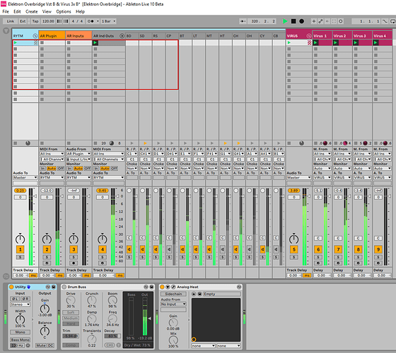Screen dimensions: 396x353
Task: Start playback with the green Play button
Action: tap(285, 21)
